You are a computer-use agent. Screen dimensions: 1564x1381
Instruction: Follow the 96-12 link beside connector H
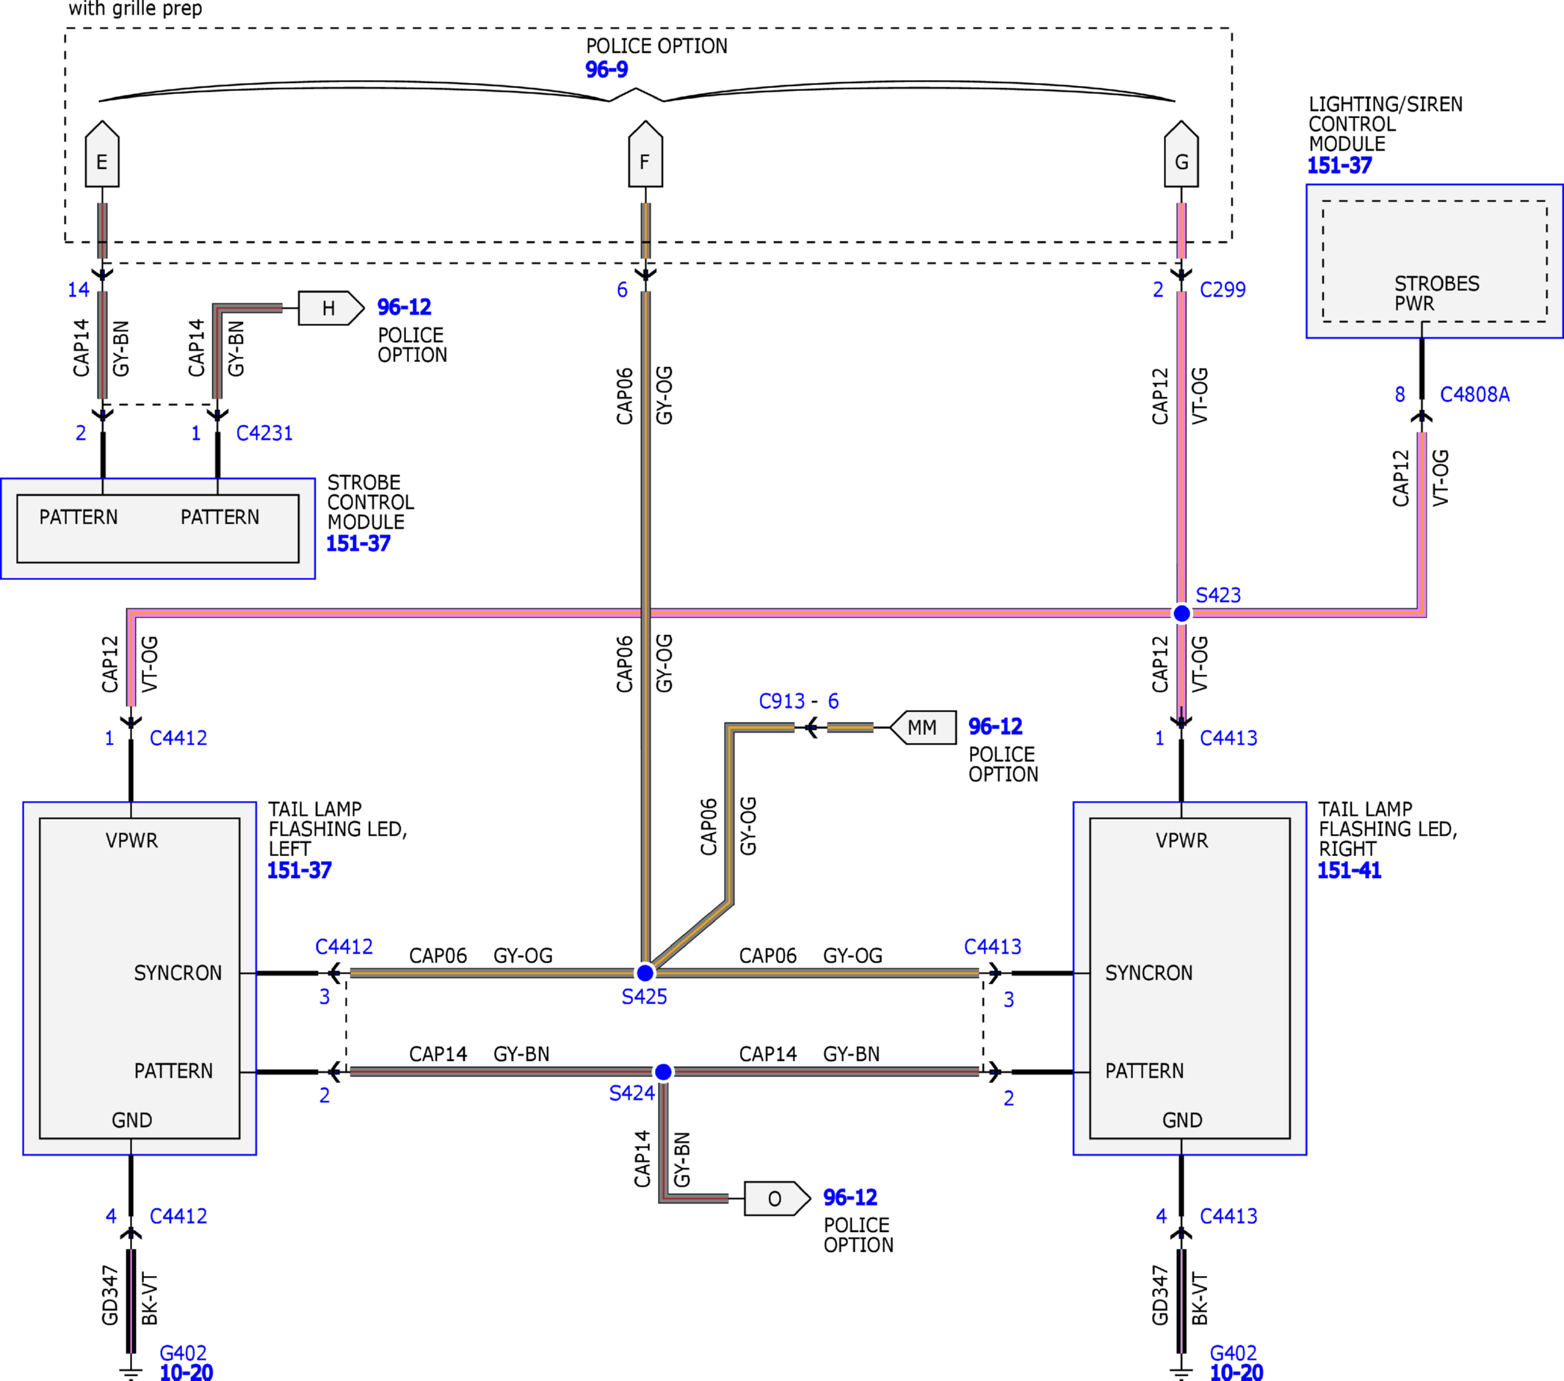click(404, 307)
